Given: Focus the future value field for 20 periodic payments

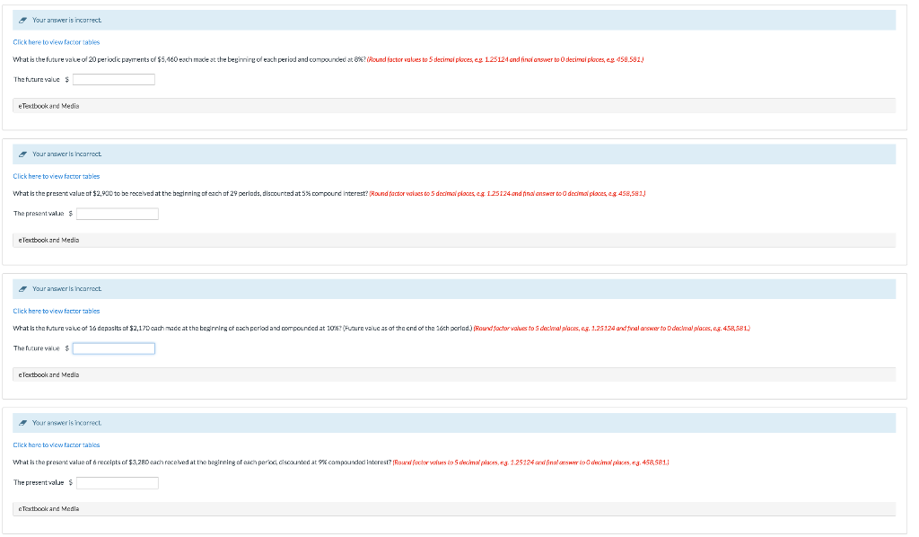Looking at the screenshot, I should pos(114,80).
